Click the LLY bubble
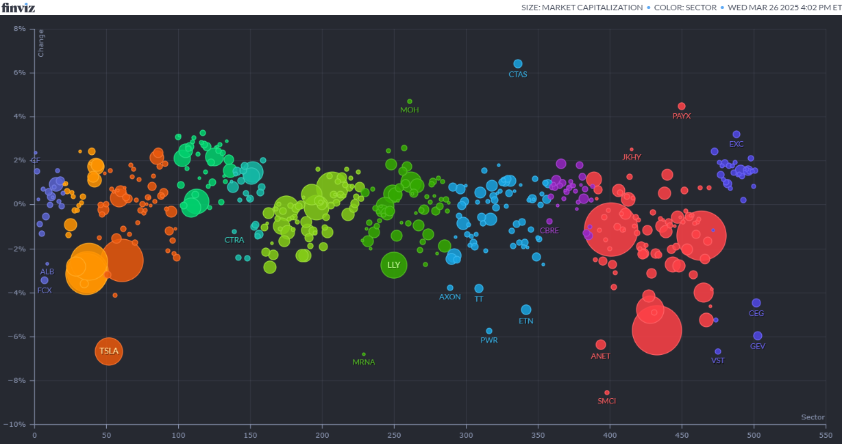 pos(394,265)
